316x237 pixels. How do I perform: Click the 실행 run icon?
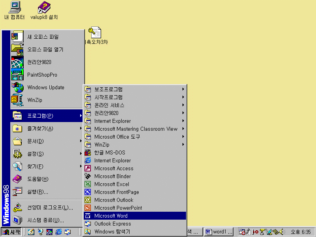[x=17, y=192]
